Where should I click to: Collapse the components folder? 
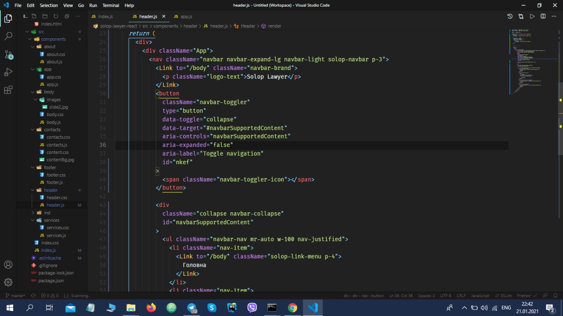point(53,39)
